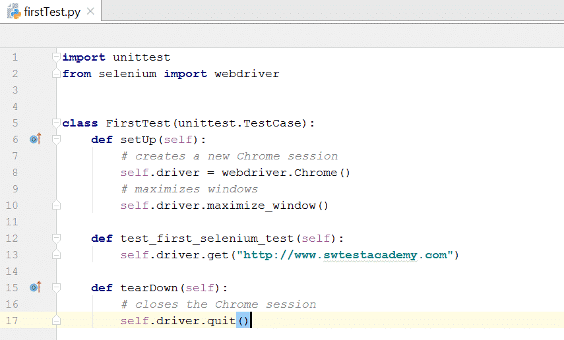Click the Python file icon on firstTest.py tab
Image resolution: width=564 pixels, height=340 pixels.
click(13, 12)
